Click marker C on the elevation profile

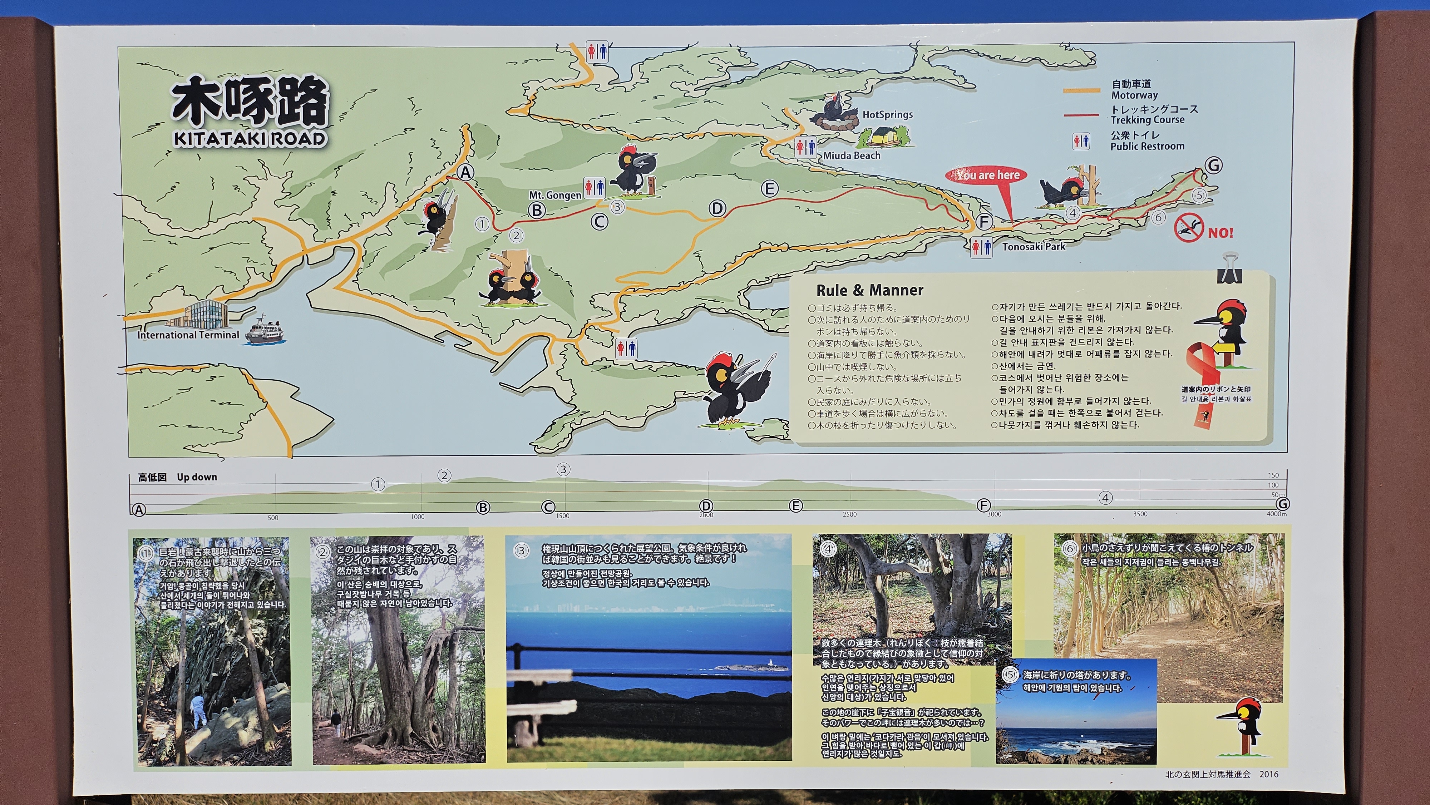(548, 507)
